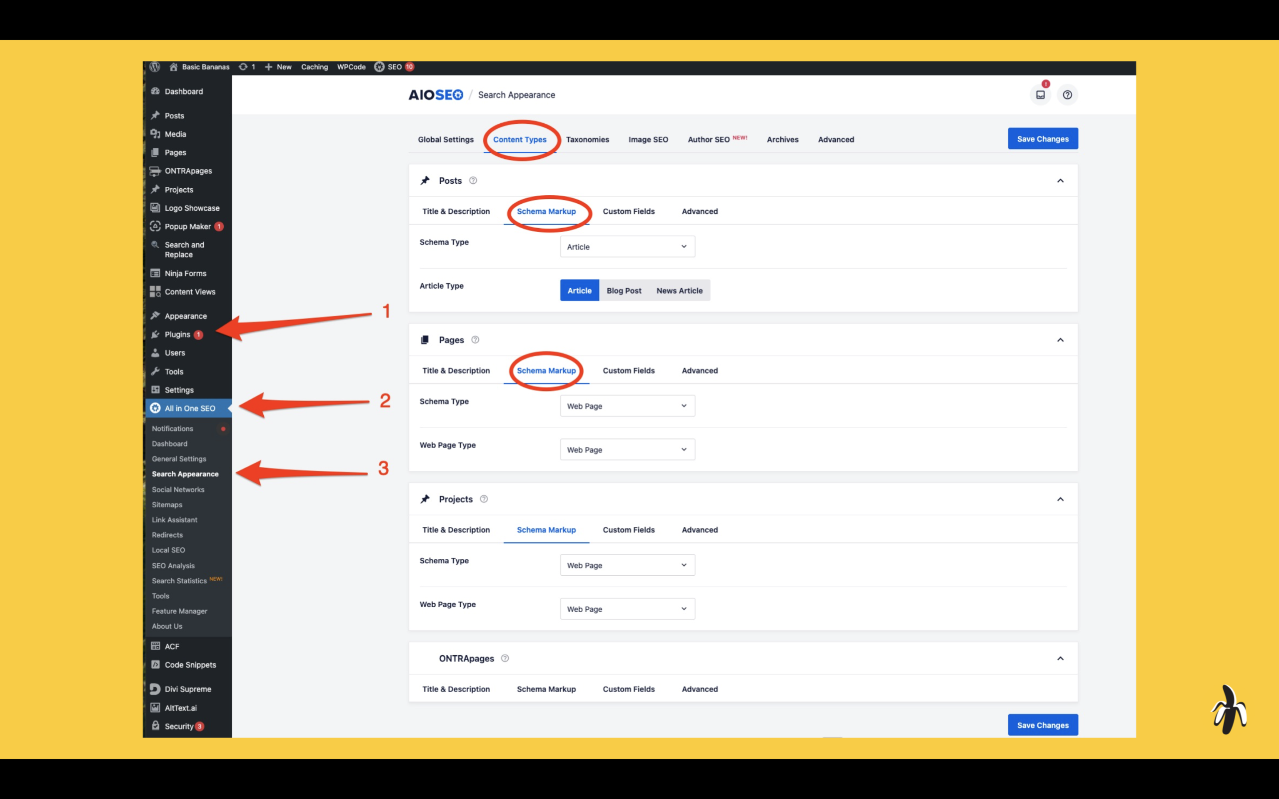This screenshot has height=799, width=1279.
Task: Click help icon next to Posts heading
Action: click(473, 181)
